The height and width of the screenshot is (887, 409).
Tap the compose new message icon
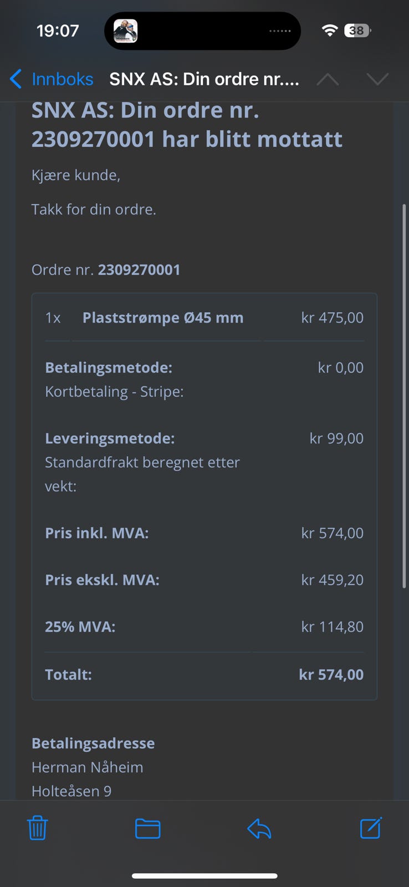click(x=370, y=828)
